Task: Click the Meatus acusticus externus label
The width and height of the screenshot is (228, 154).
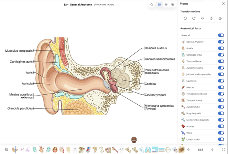Action: 21,96
